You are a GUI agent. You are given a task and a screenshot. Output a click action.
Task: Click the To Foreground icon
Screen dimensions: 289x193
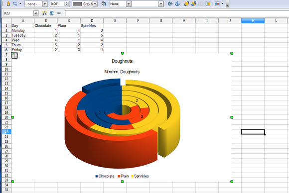tap(201, 3)
